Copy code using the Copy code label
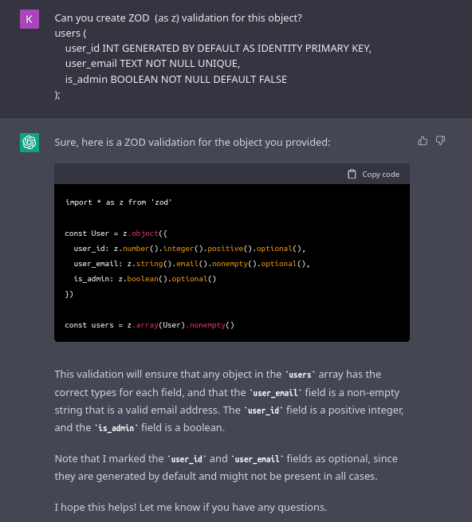472x522 pixels. pyautogui.click(x=381, y=174)
